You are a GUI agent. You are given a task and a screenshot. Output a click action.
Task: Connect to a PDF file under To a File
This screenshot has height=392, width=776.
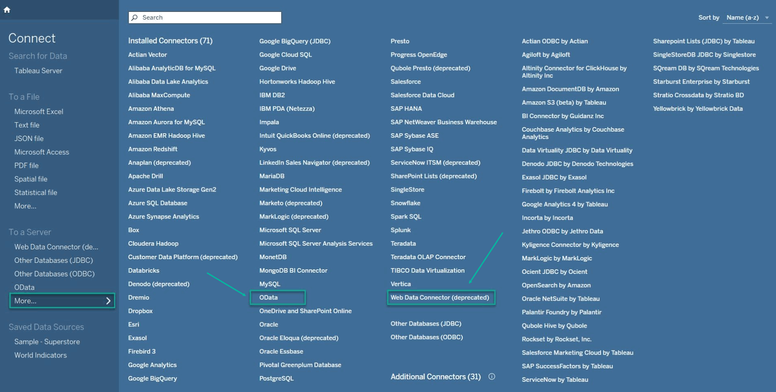(x=26, y=165)
